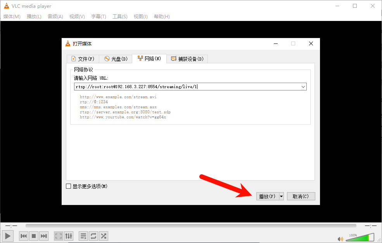Toggle fullscreen video icon
Viewport: 382px width, 243px height.
(59, 236)
